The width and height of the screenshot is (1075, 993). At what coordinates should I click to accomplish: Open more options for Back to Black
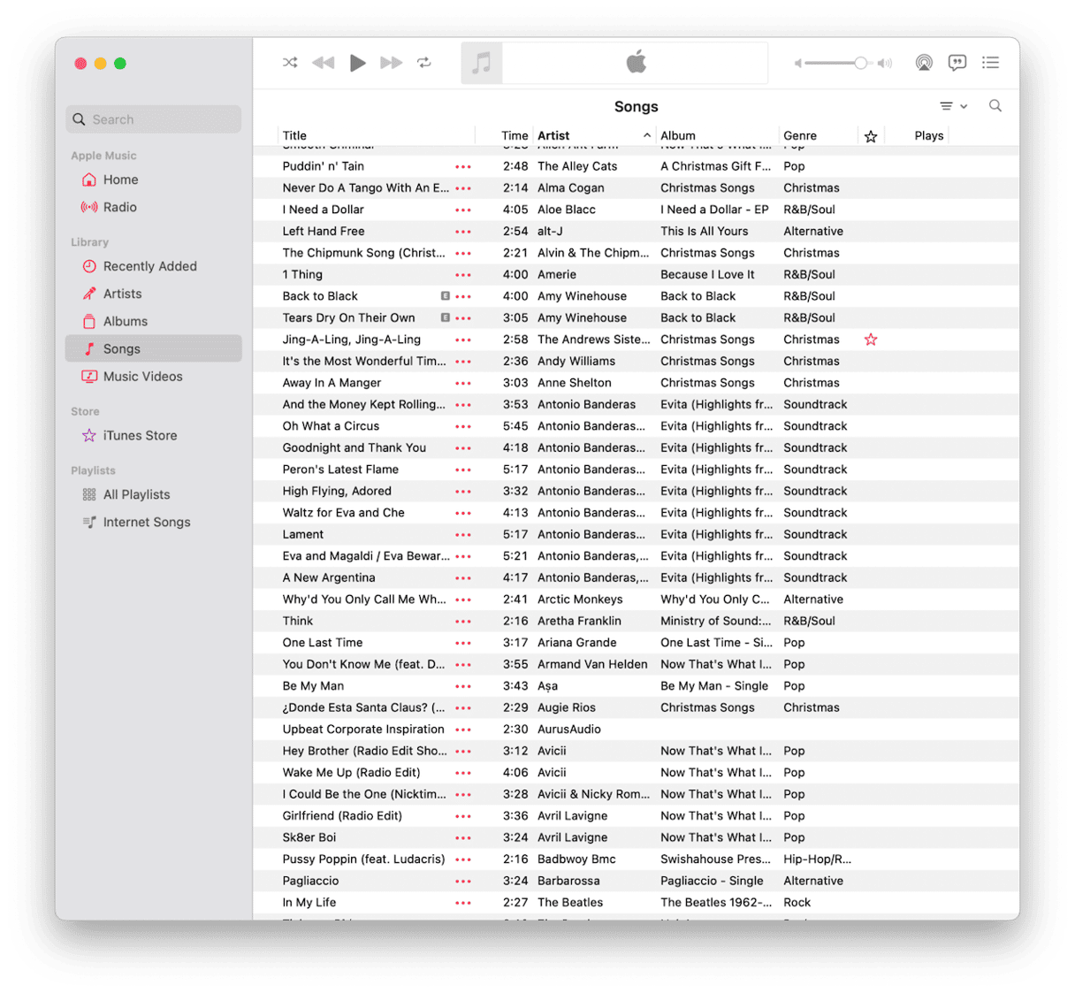pos(462,295)
